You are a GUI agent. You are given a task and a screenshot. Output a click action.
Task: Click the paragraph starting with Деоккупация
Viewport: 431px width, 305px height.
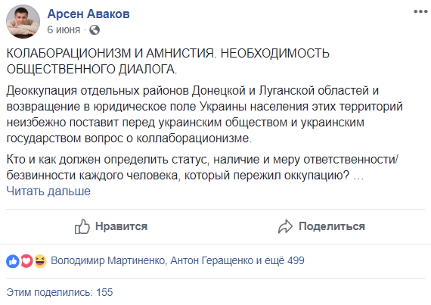204,114
